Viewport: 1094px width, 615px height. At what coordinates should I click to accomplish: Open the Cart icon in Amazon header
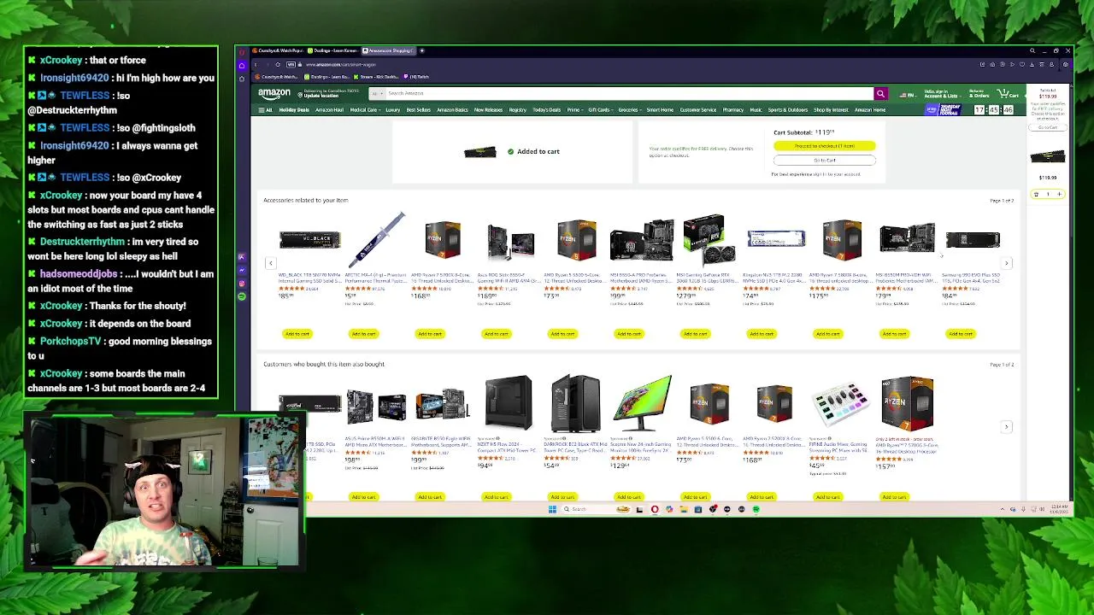tap(1009, 94)
